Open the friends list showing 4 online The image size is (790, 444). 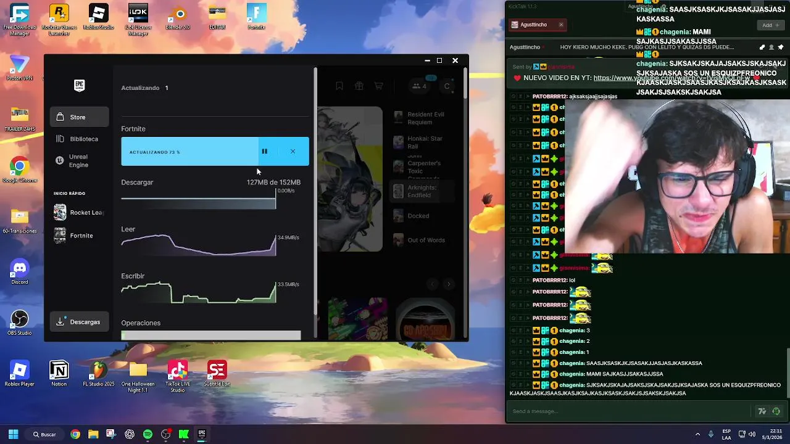point(420,86)
